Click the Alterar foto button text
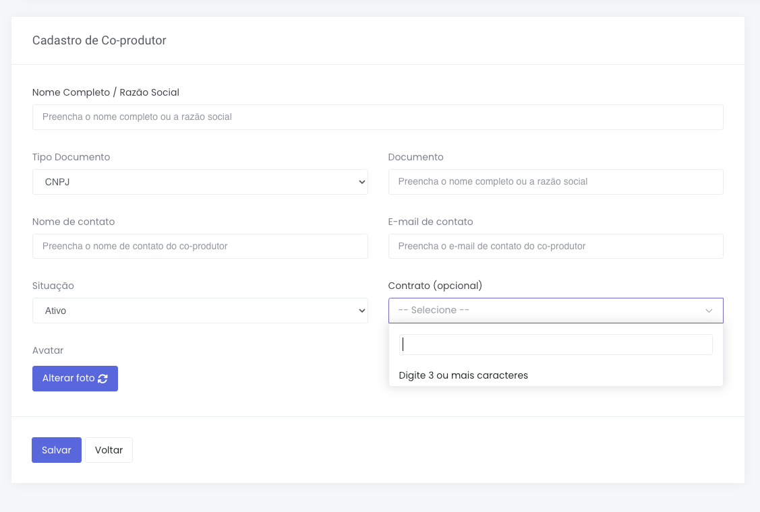This screenshot has height=512, width=760. click(68, 379)
